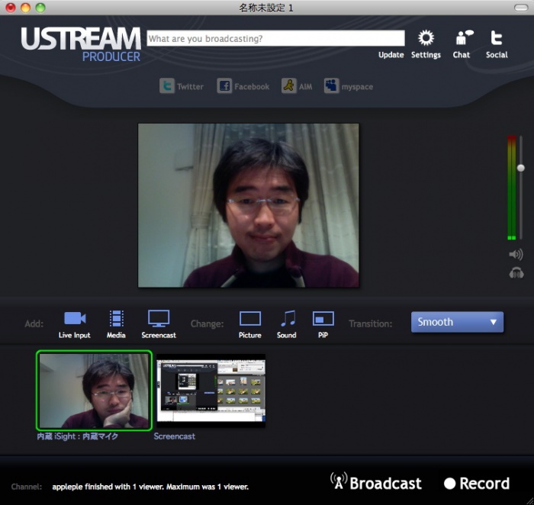
Task: Open the Social Twitter icon
Action: [x=496, y=38]
